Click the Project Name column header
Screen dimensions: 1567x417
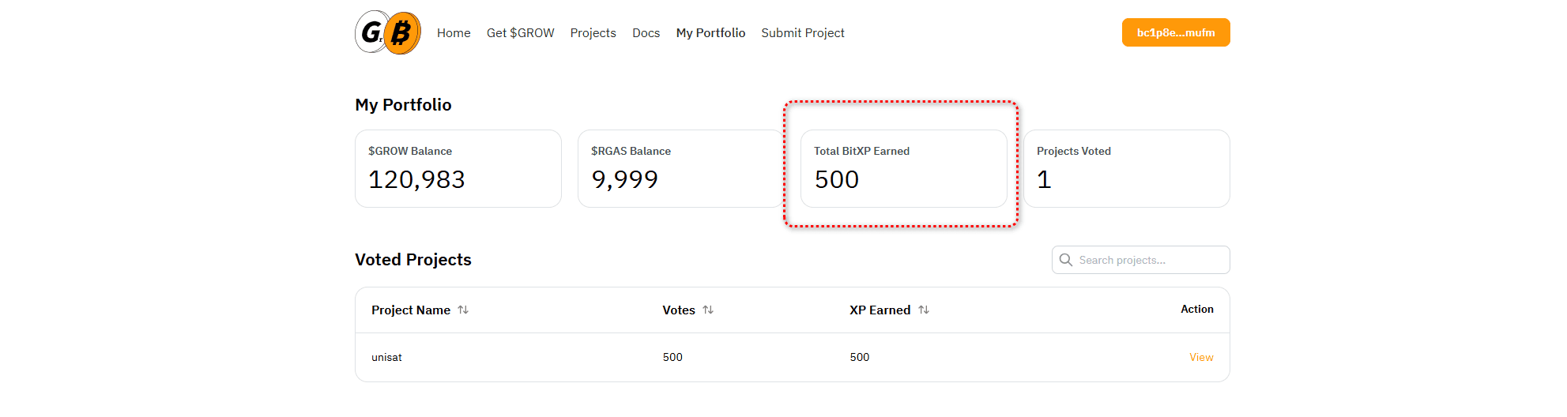[411, 310]
